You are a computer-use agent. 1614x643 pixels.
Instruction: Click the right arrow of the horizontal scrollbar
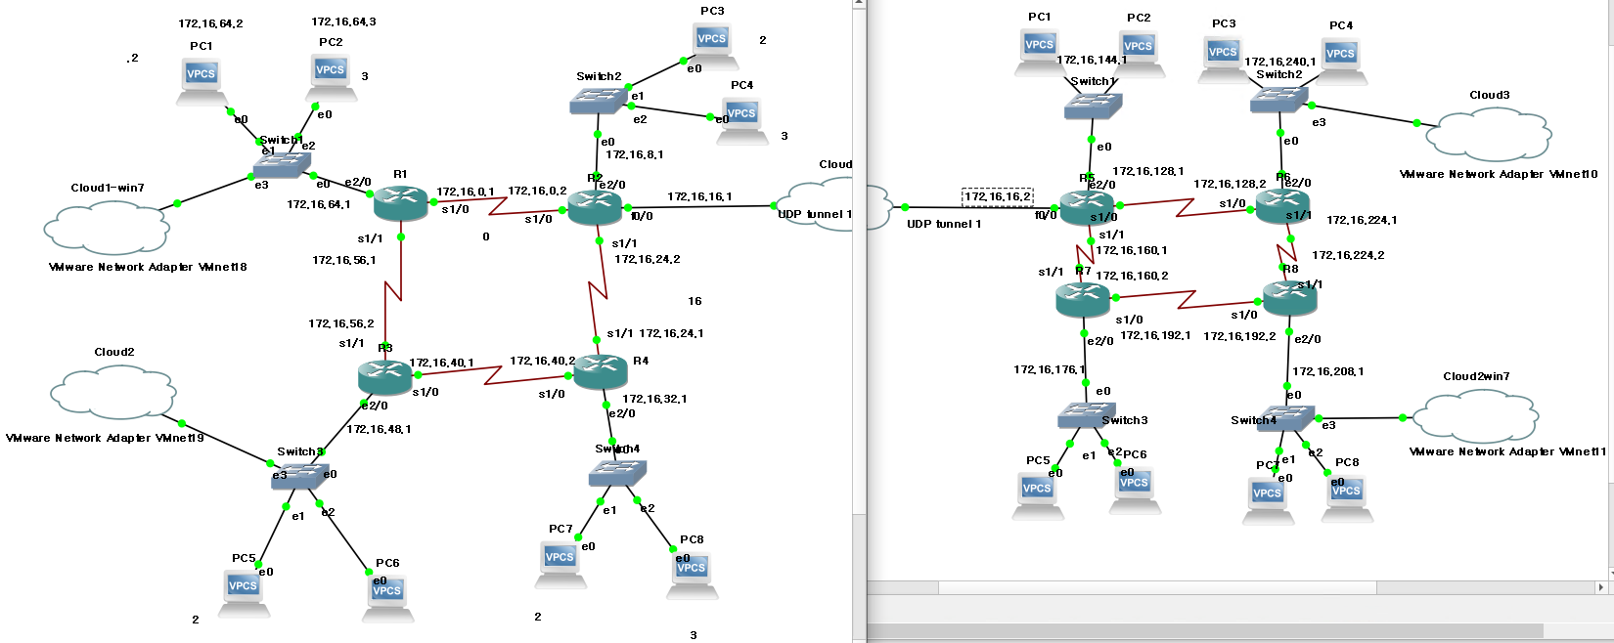[x=1601, y=587]
